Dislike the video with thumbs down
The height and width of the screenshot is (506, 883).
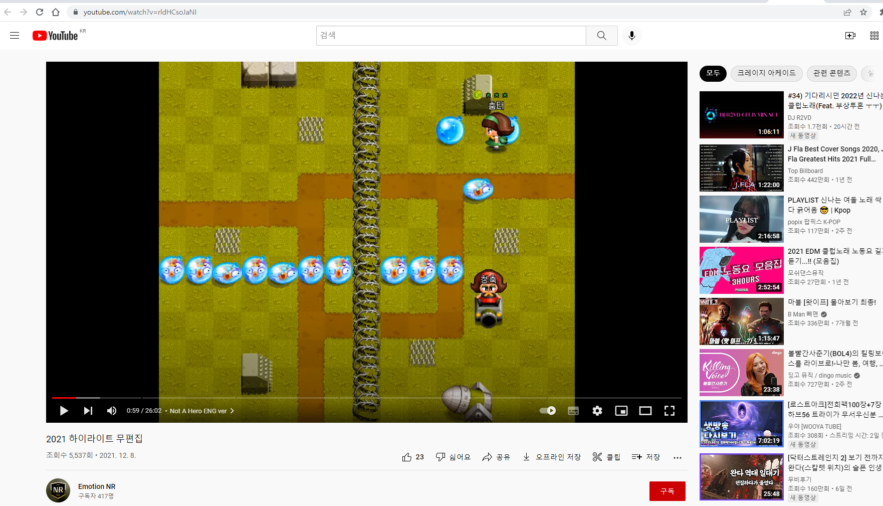[453, 457]
